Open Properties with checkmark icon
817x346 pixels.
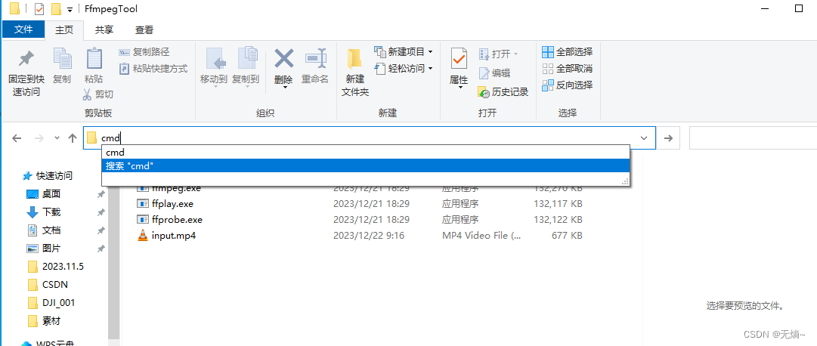click(x=459, y=60)
